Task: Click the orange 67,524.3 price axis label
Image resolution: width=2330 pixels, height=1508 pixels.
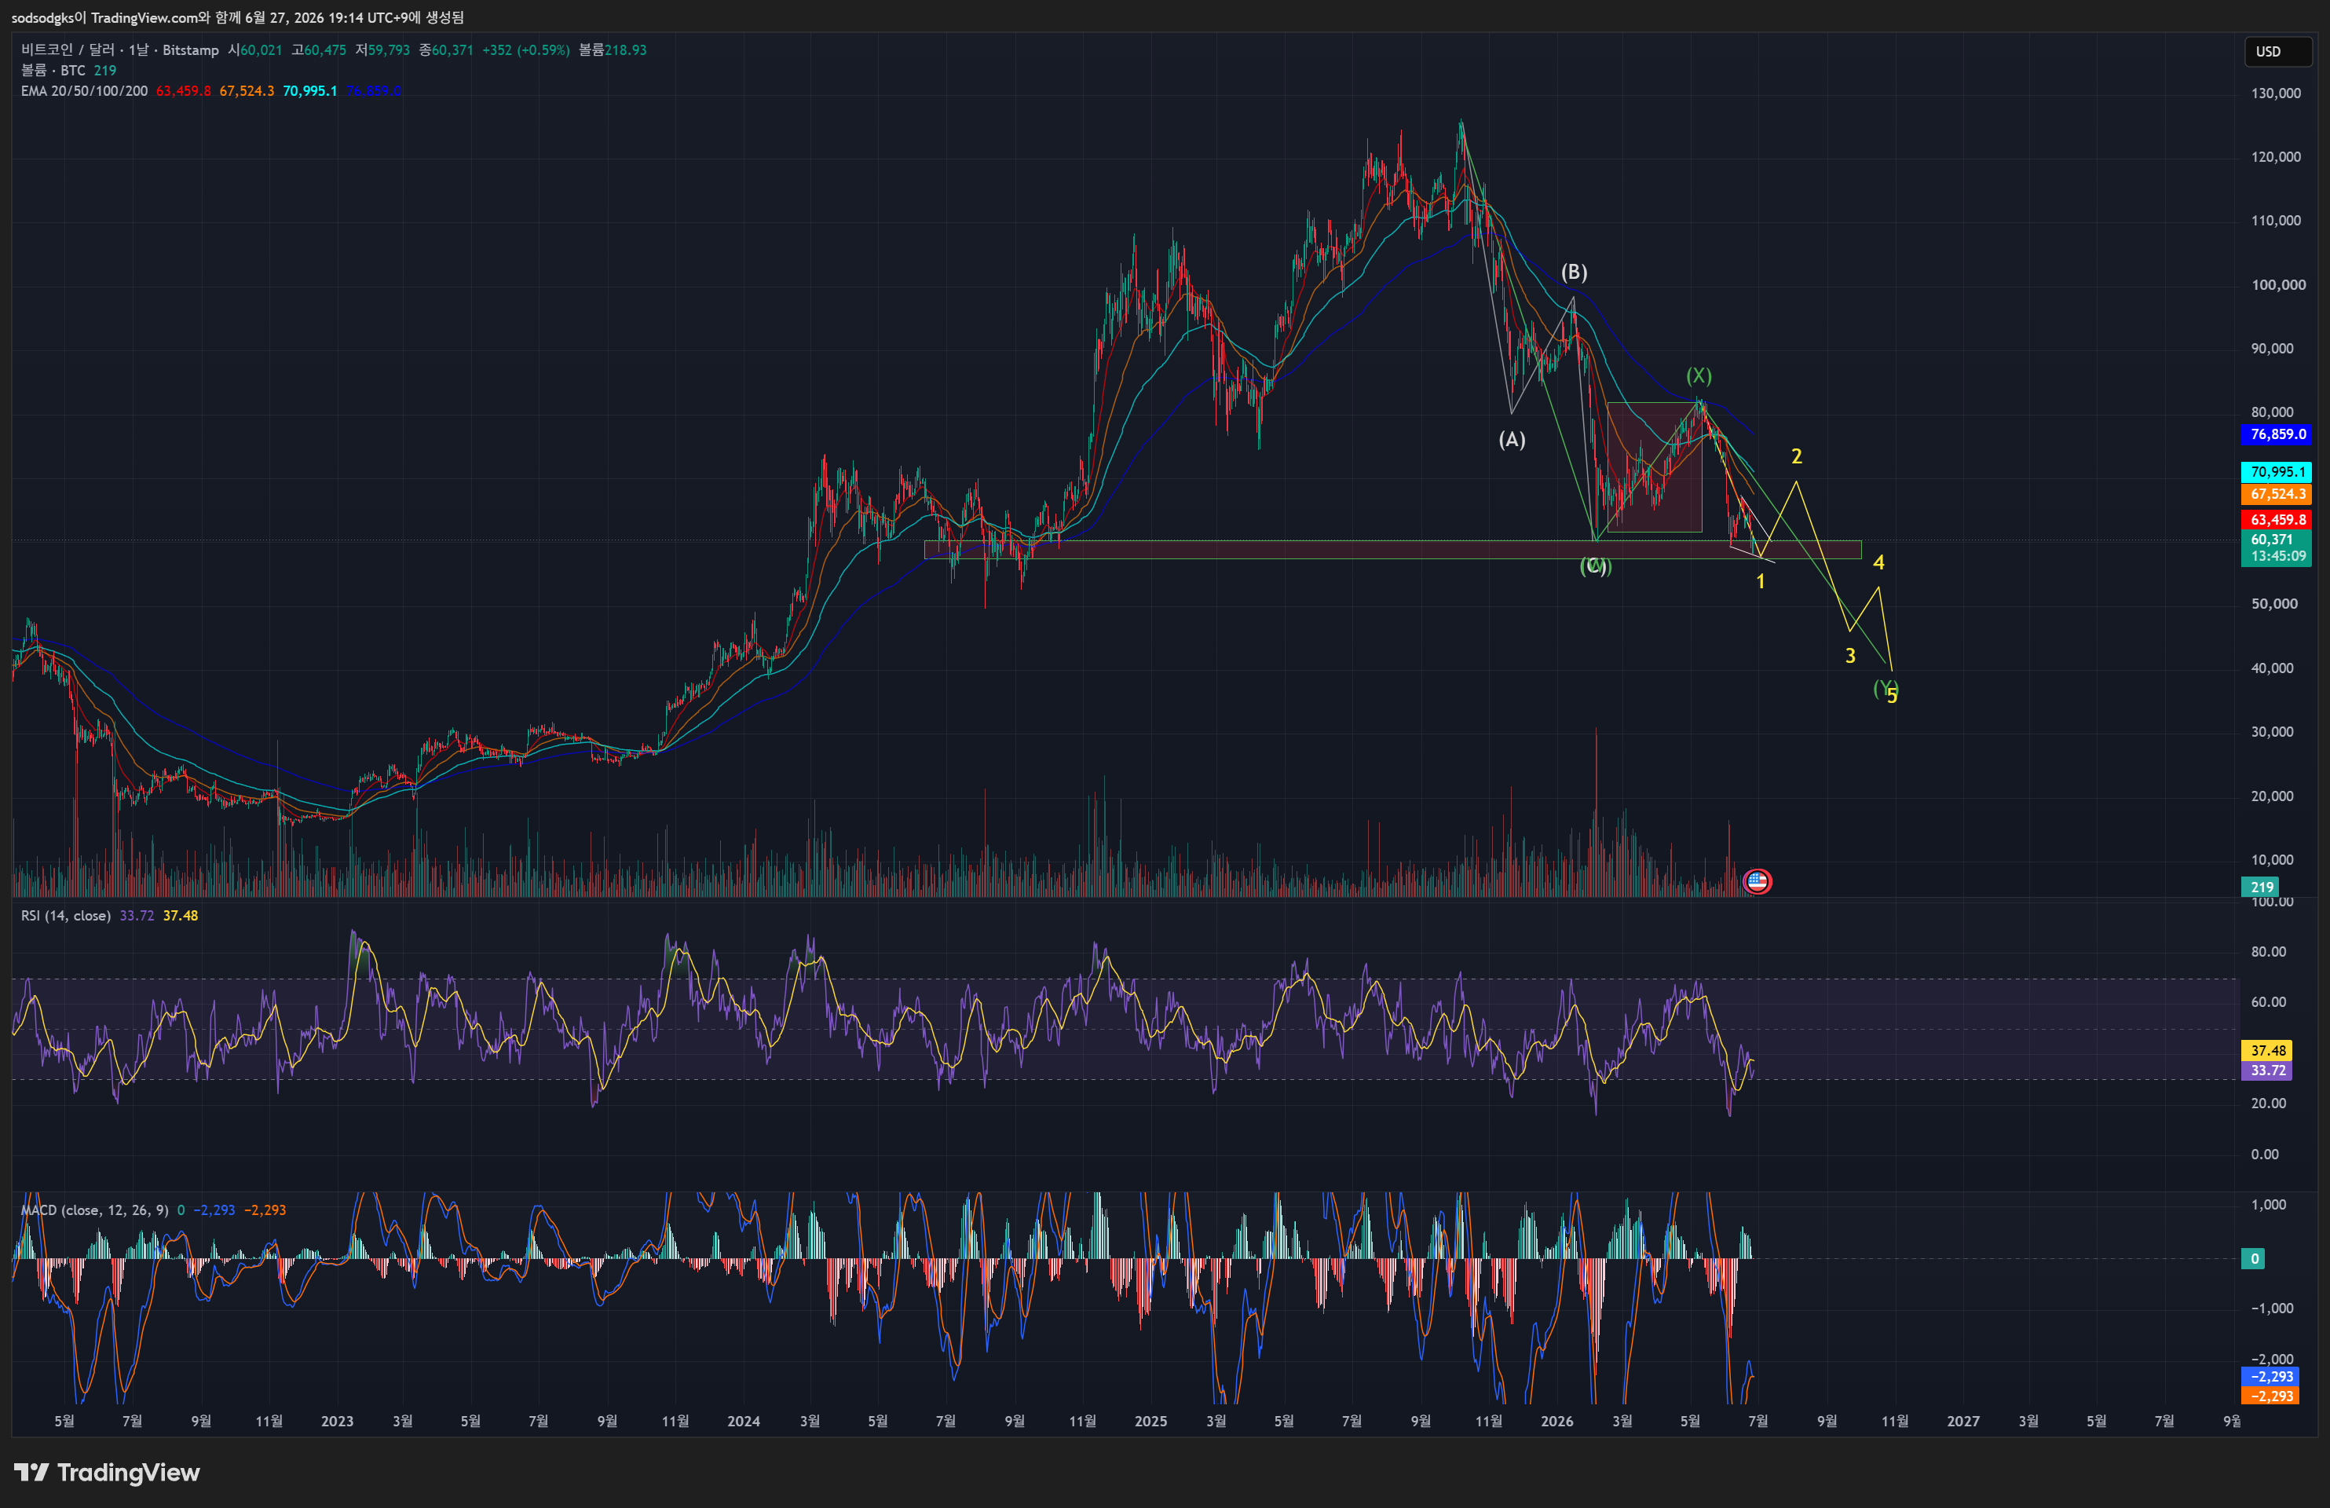Action: (x=2277, y=495)
